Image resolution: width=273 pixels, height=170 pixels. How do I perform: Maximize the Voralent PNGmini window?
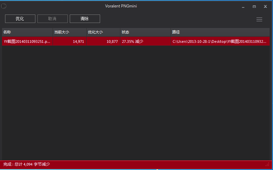(x=254, y=7)
